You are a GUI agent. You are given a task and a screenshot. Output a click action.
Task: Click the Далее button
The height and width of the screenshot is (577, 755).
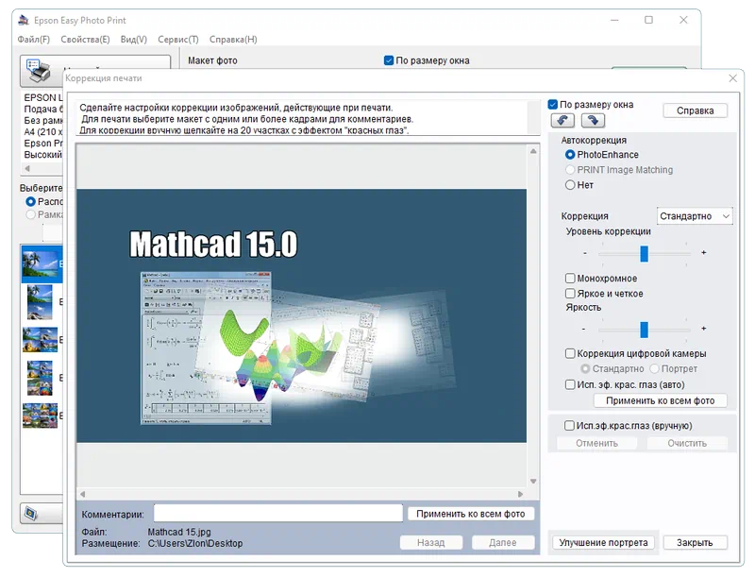coord(503,542)
